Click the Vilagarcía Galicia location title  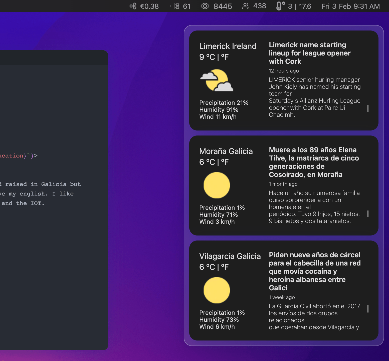coord(230,256)
